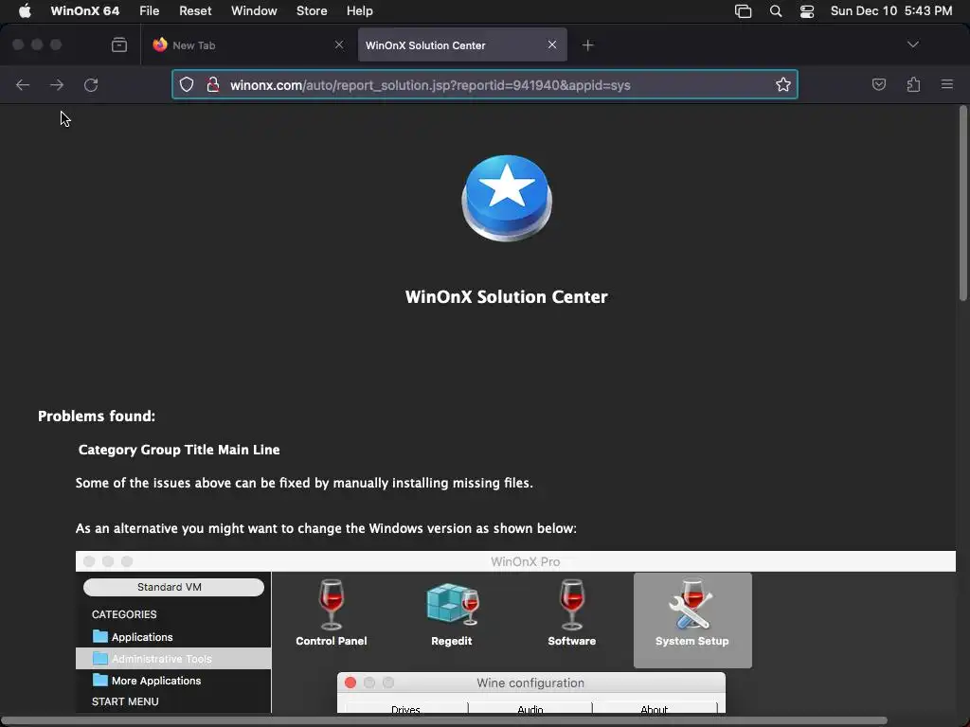Viewport: 970px width, 727px height.
Task: Click the START MENU section label
Action: pyautogui.click(x=125, y=701)
